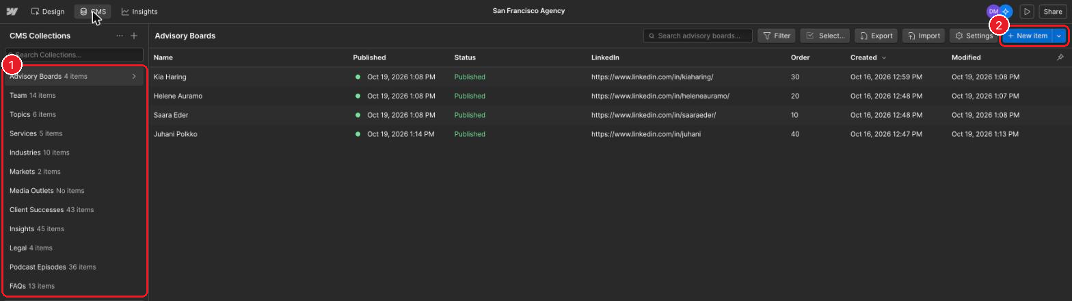Click the green status dot in Juhani Polkko row
This screenshot has width=1072, height=301.
point(358,135)
